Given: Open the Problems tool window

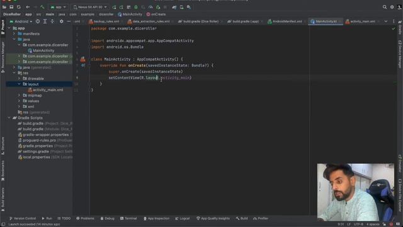Looking at the screenshot, I should coord(86,219).
